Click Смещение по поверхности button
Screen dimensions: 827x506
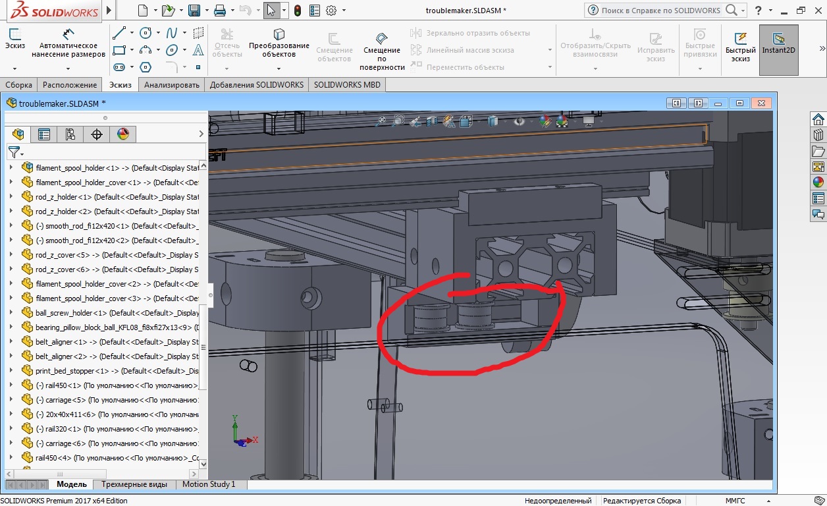point(382,49)
